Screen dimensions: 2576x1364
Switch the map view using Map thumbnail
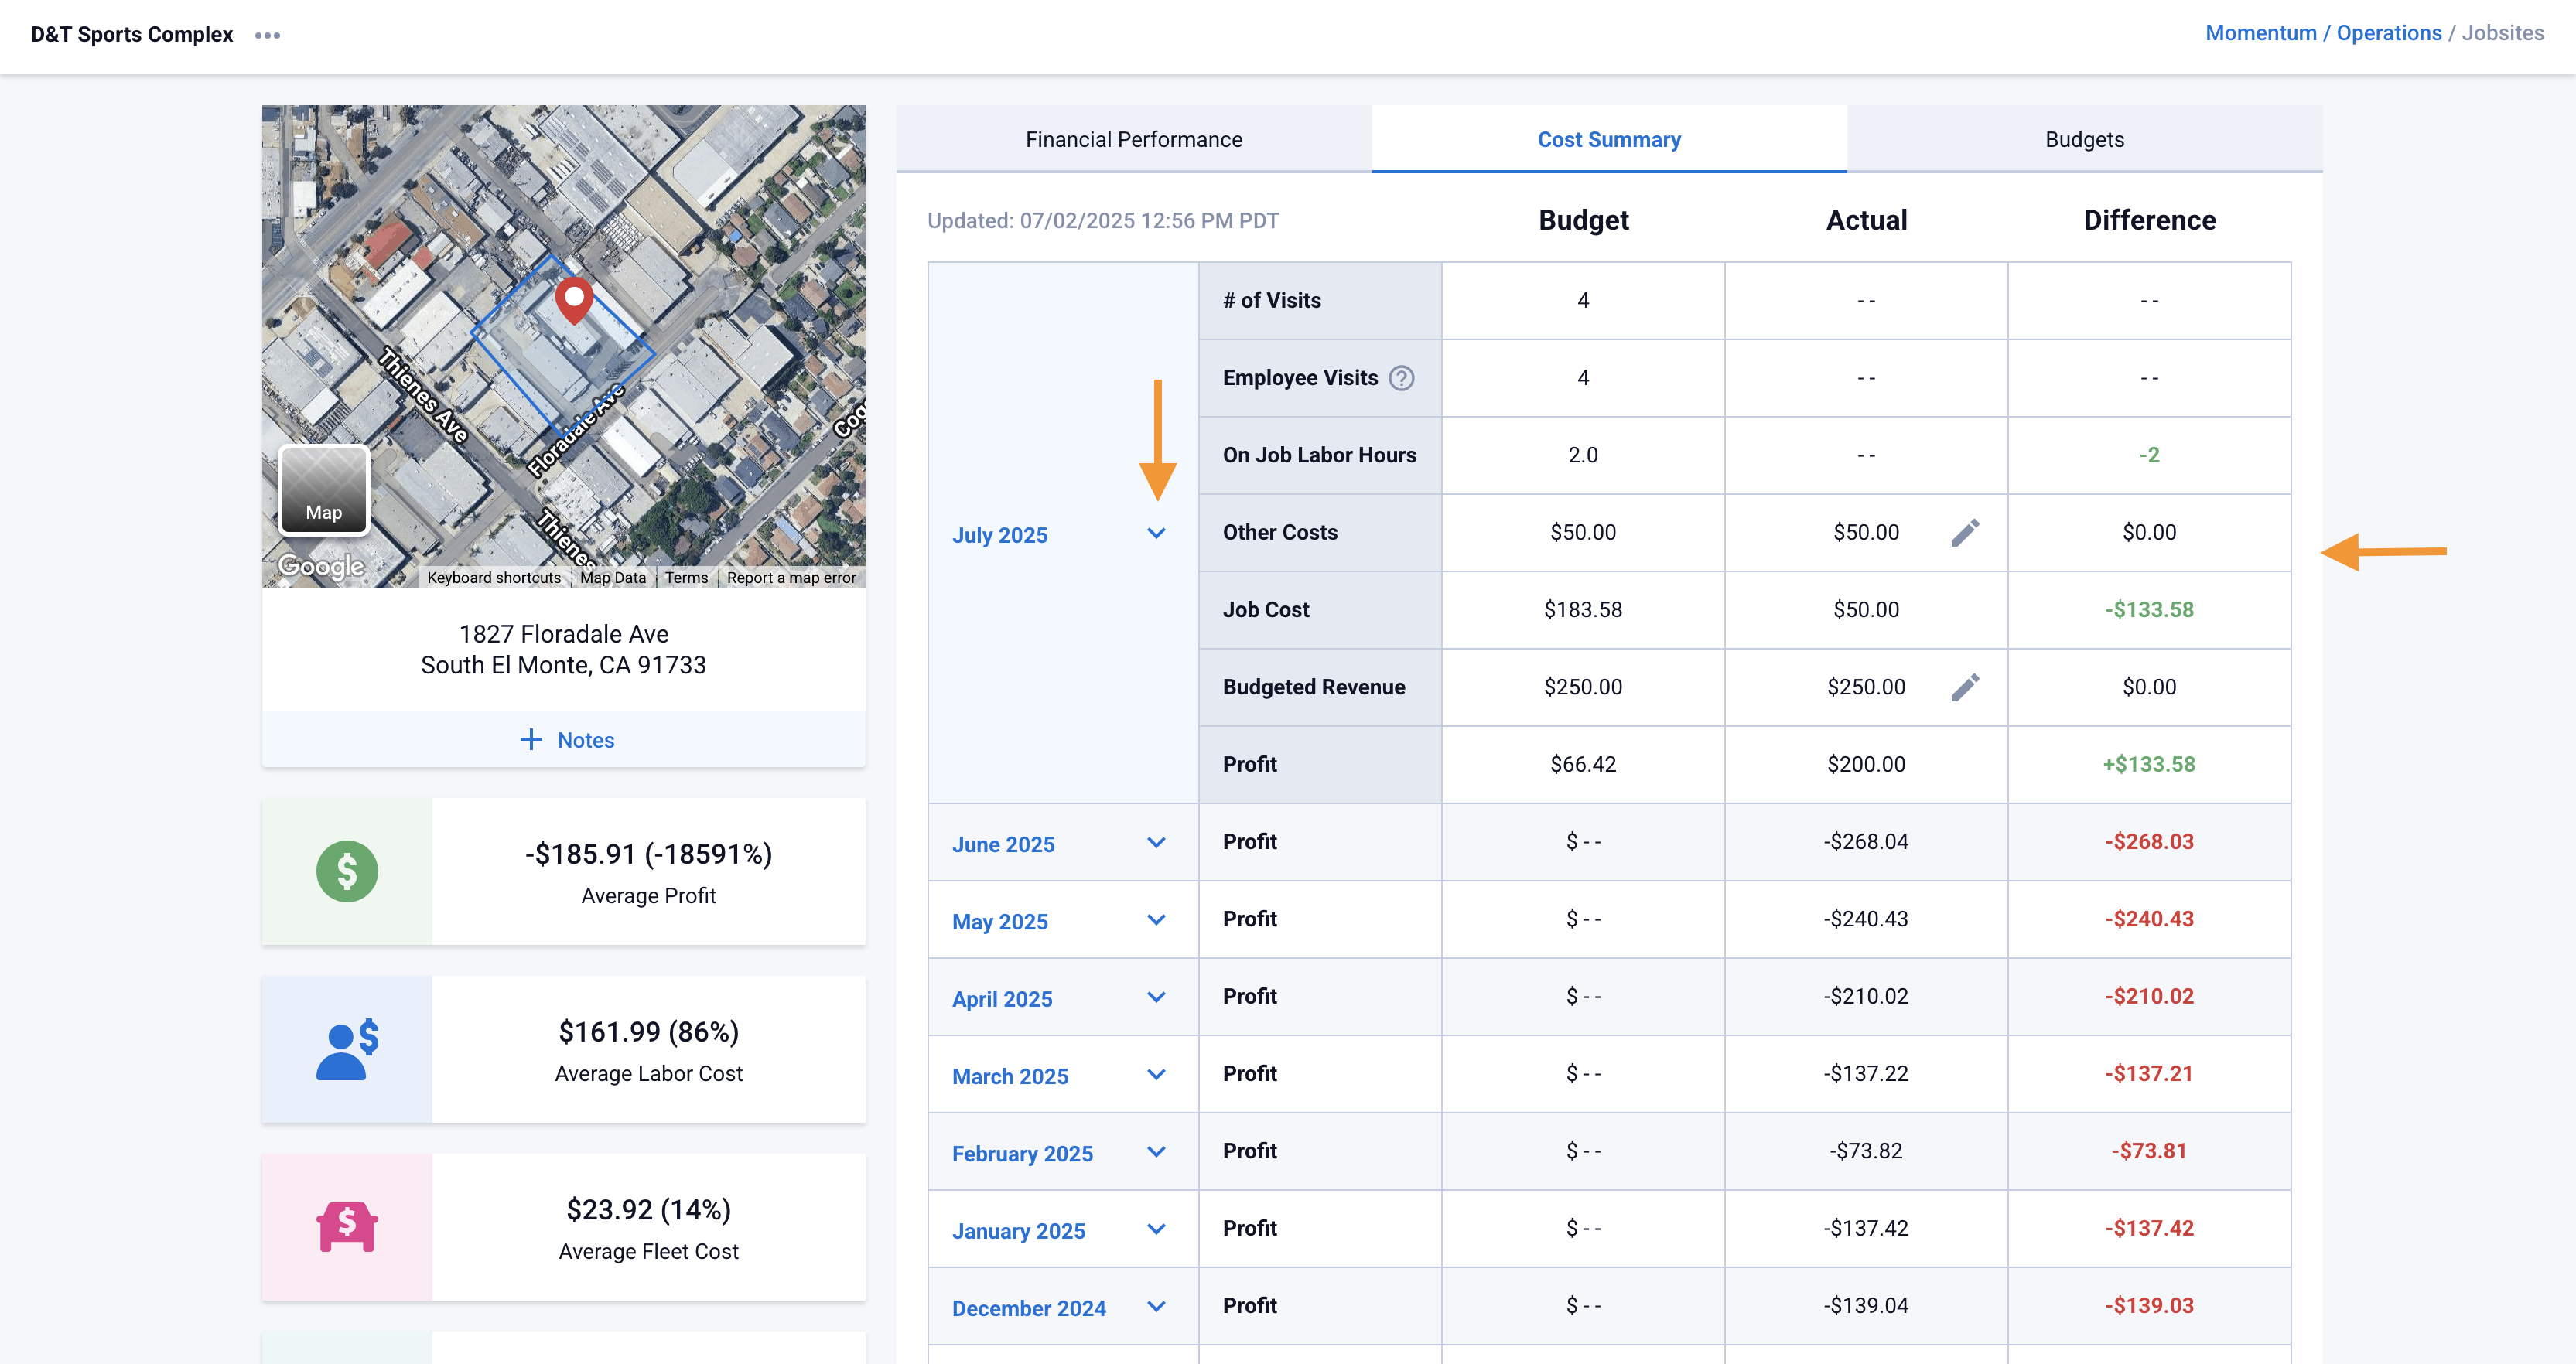(x=323, y=489)
